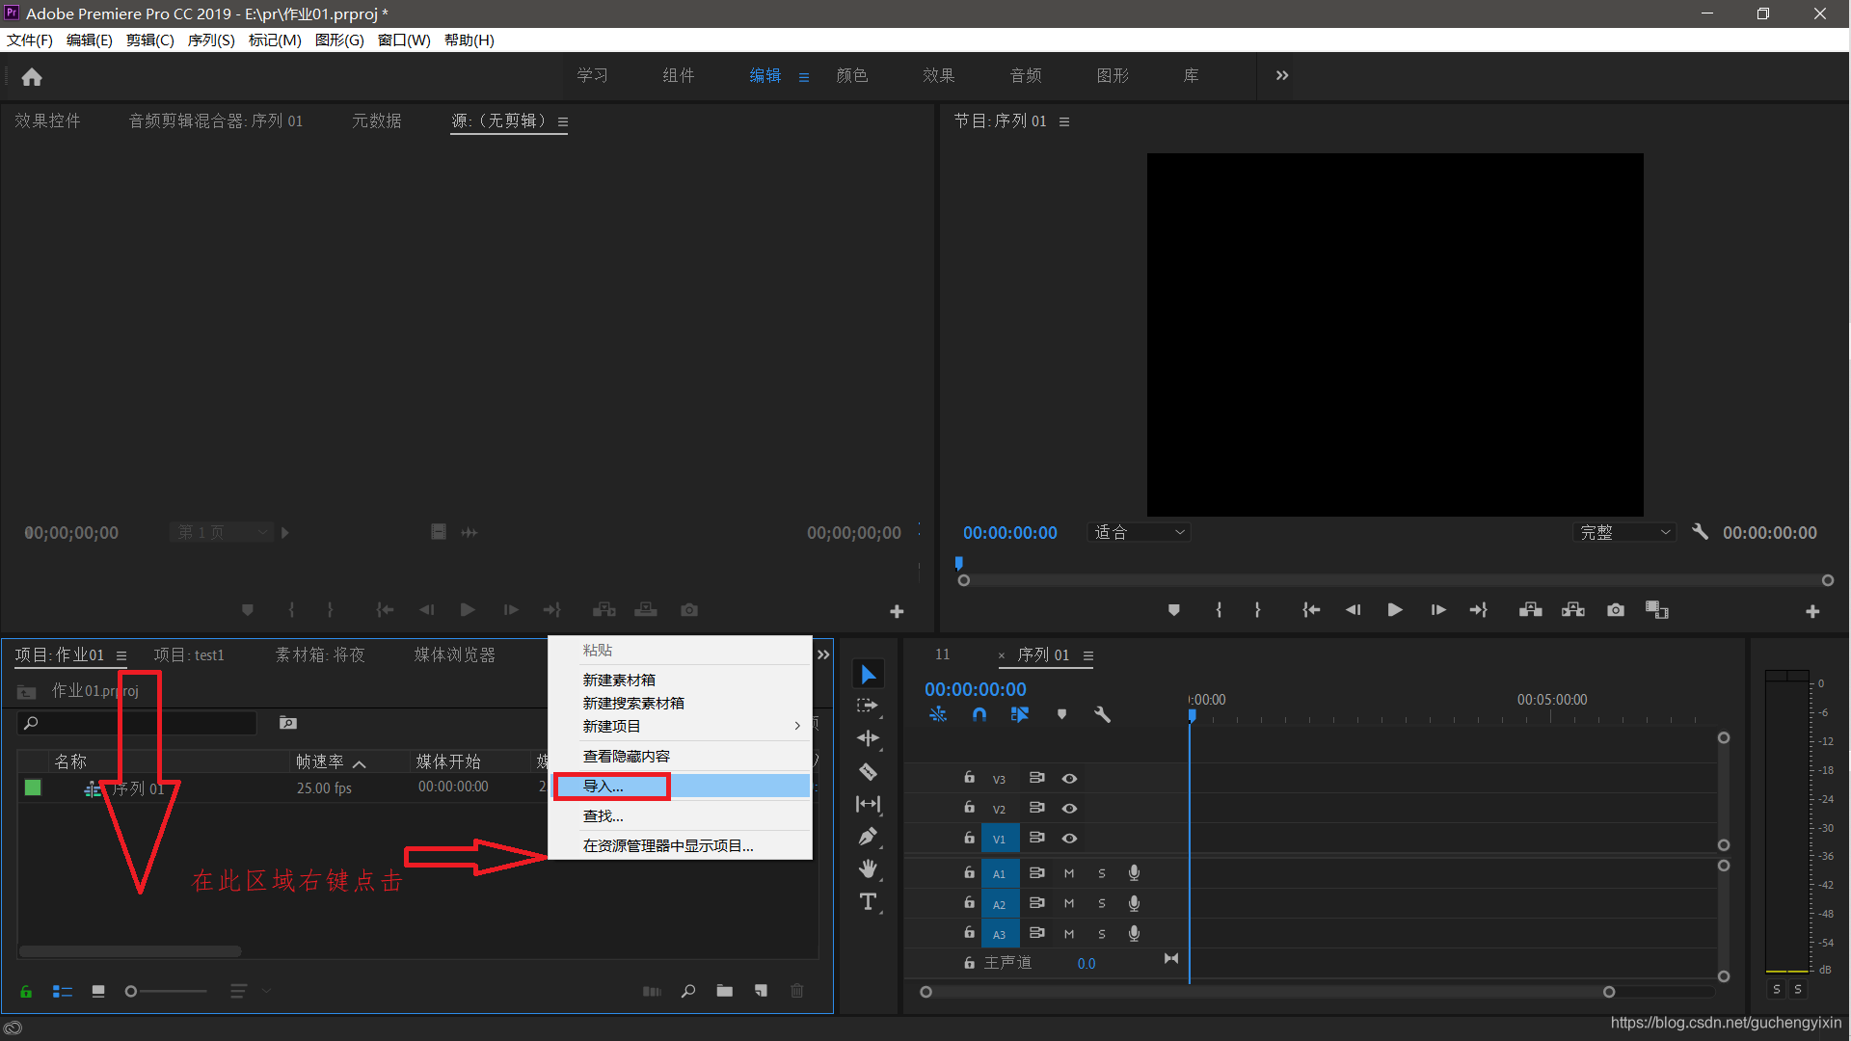Open the zoom level 适合 dropdown
The width and height of the screenshot is (1851, 1041).
[x=1139, y=532]
